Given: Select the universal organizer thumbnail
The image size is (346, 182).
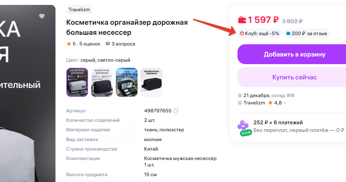Looking at the screenshot, I should click(x=127, y=82).
